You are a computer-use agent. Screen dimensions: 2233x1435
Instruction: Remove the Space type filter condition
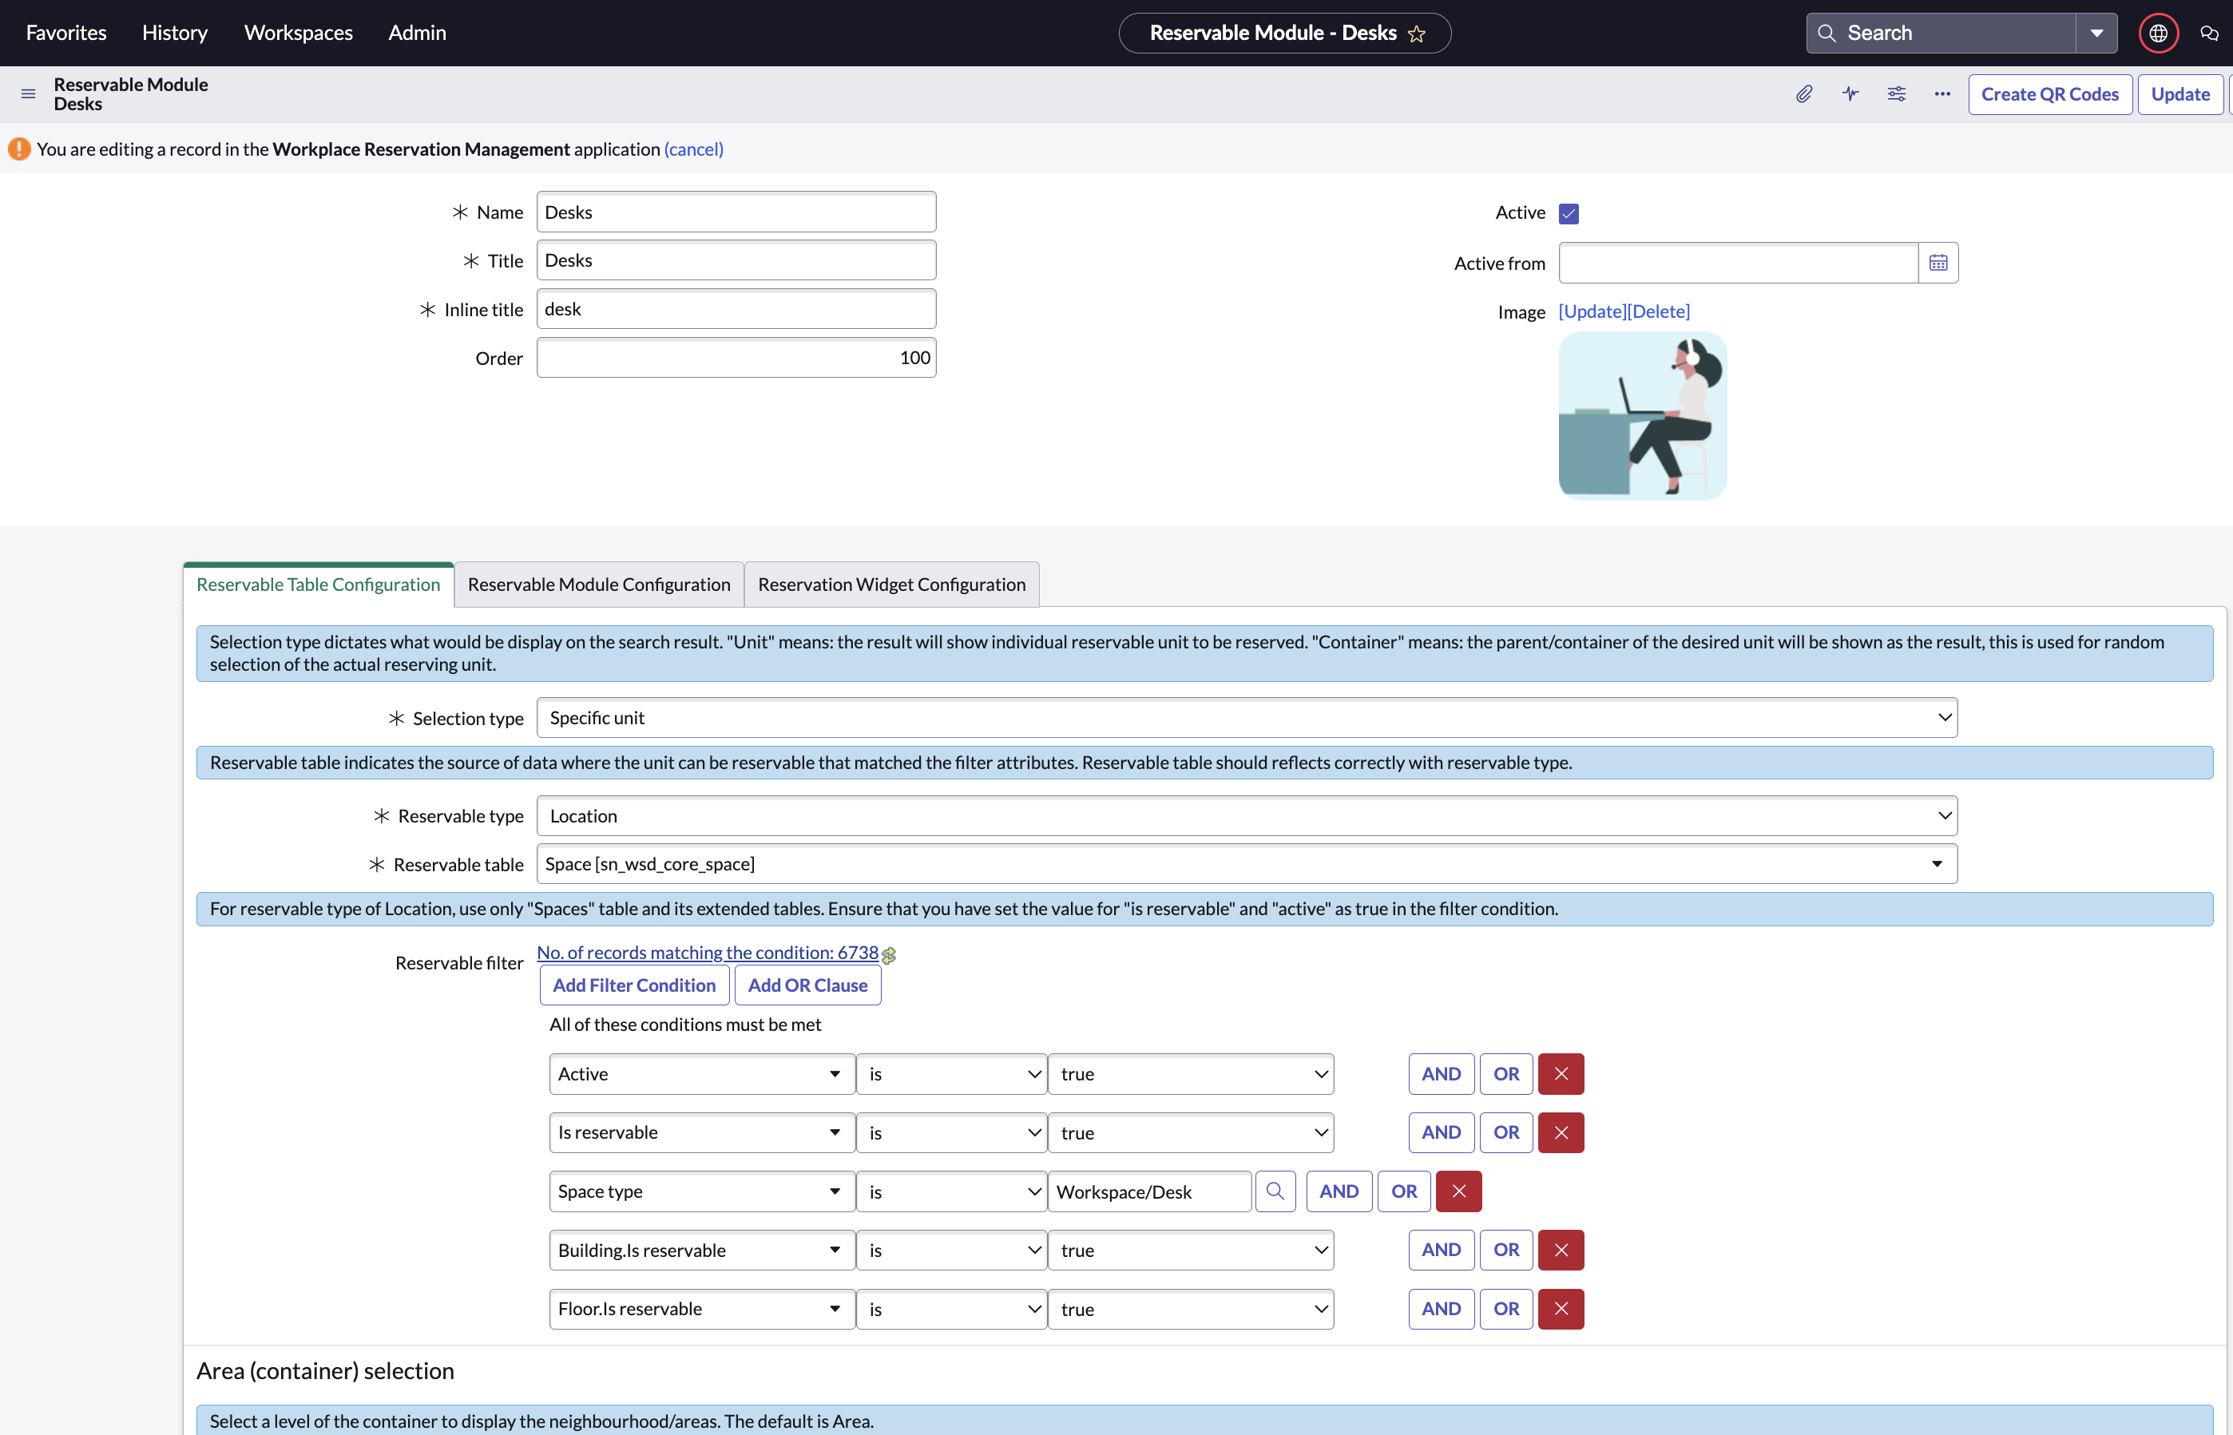pos(1458,1191)
